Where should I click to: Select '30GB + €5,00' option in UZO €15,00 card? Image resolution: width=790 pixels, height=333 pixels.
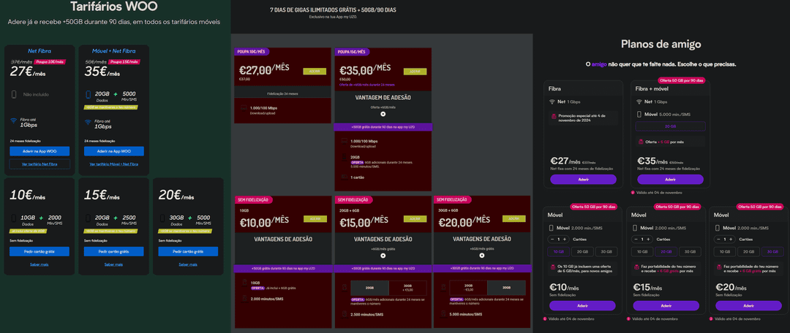click(x=407, y=288)
